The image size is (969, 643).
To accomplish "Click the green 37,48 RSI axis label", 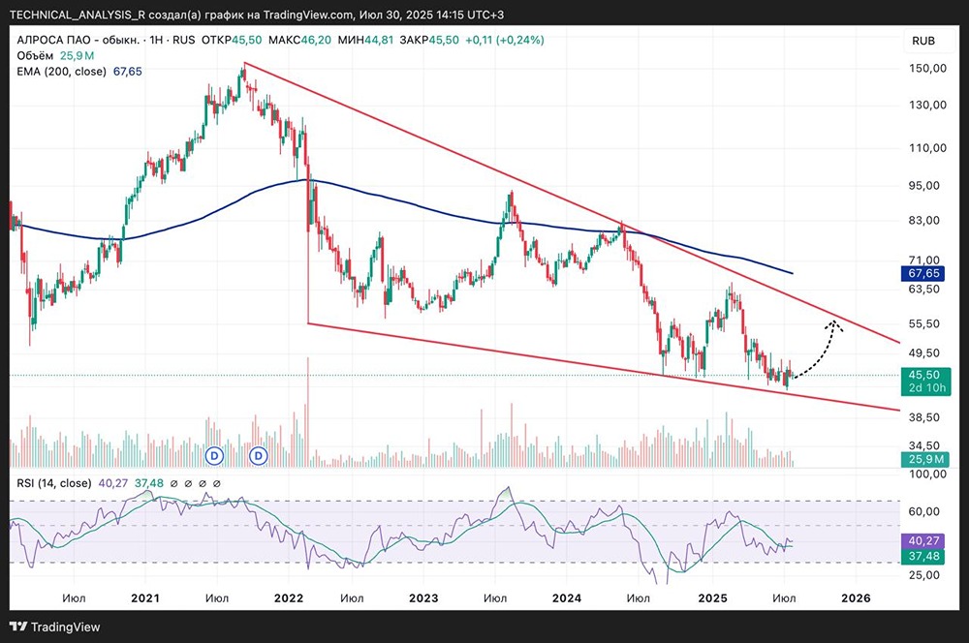I will [x=923, y=556].
